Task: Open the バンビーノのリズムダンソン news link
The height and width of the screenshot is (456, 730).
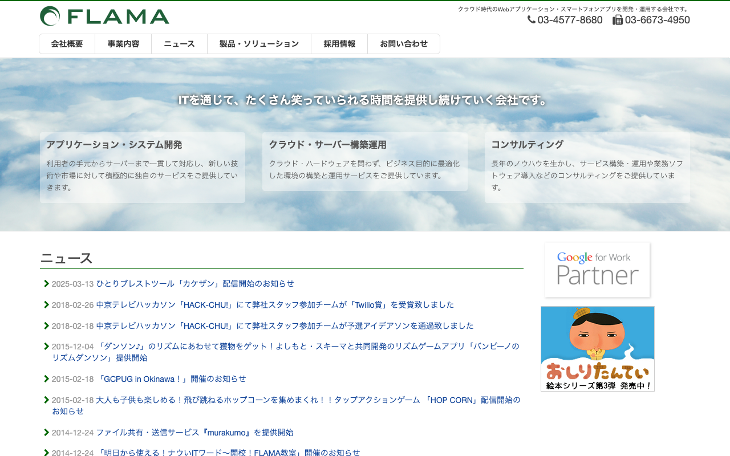Action: [286, 352]
